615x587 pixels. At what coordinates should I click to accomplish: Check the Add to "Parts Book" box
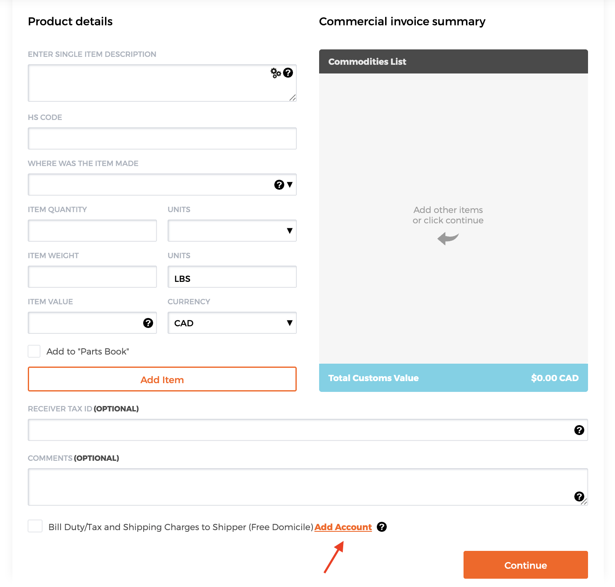pyautogui.click(x=34, y=351)
